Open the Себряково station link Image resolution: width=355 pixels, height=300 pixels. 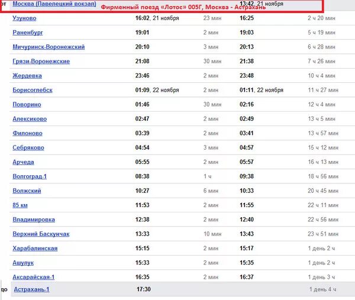[28, 147]
